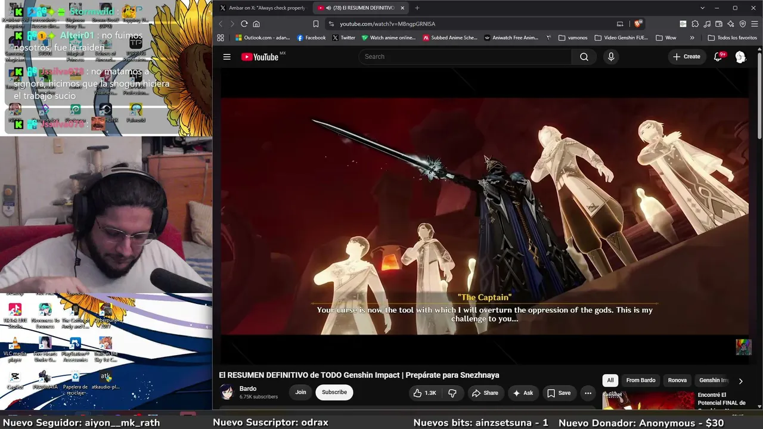Subscribe to the Bardo channel
This screenshot has width=763, height=429.
[334, 392]
